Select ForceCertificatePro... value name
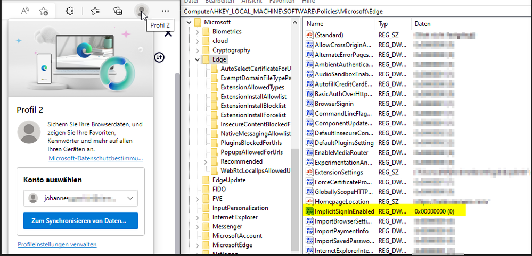The height and width of the screenshot is (256, 532). pyautogui.click(x=344, y=182)
